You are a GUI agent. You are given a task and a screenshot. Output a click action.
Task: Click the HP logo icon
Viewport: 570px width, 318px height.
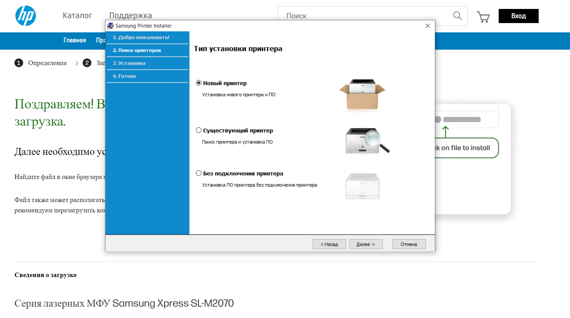(26, 16)
